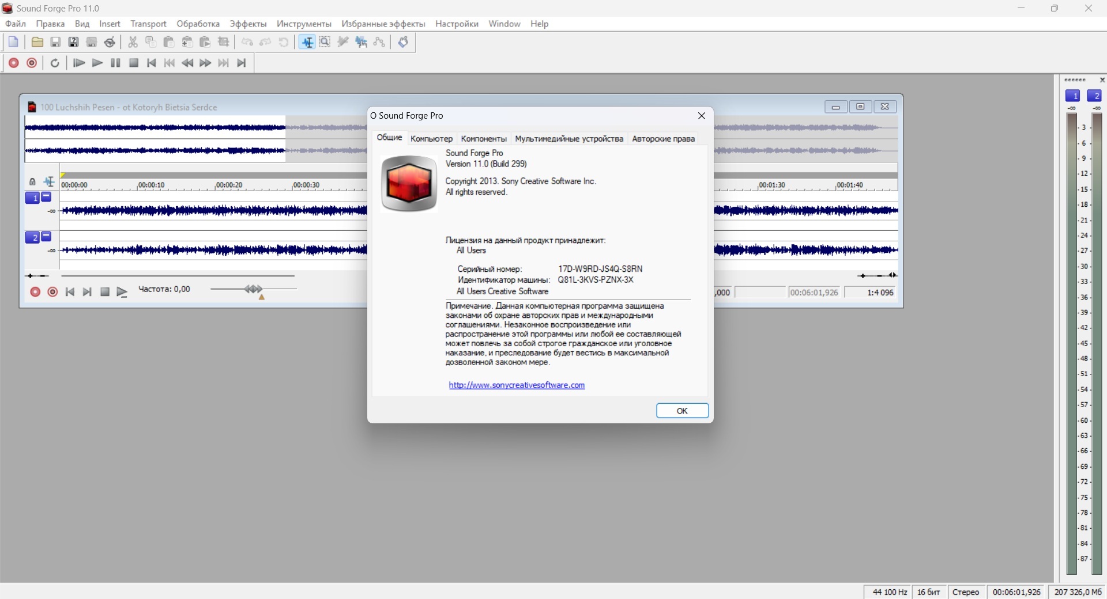Switch to the Авторские права tab
Screen dimensions: 1107x599
(663, 139)
